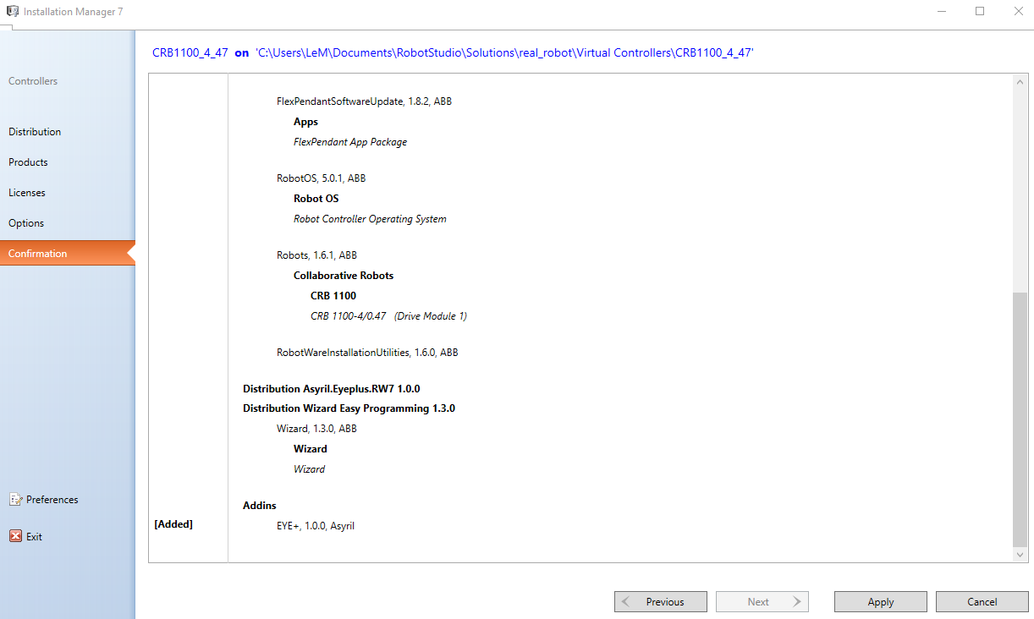Click the CRB 1100 heading
The width and height of the screenshot is (1034, 619).
333,296
